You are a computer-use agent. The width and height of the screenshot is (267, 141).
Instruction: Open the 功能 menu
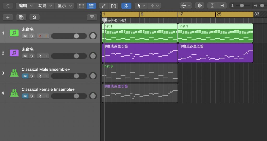pyautogui.click(x=45, y=6)
